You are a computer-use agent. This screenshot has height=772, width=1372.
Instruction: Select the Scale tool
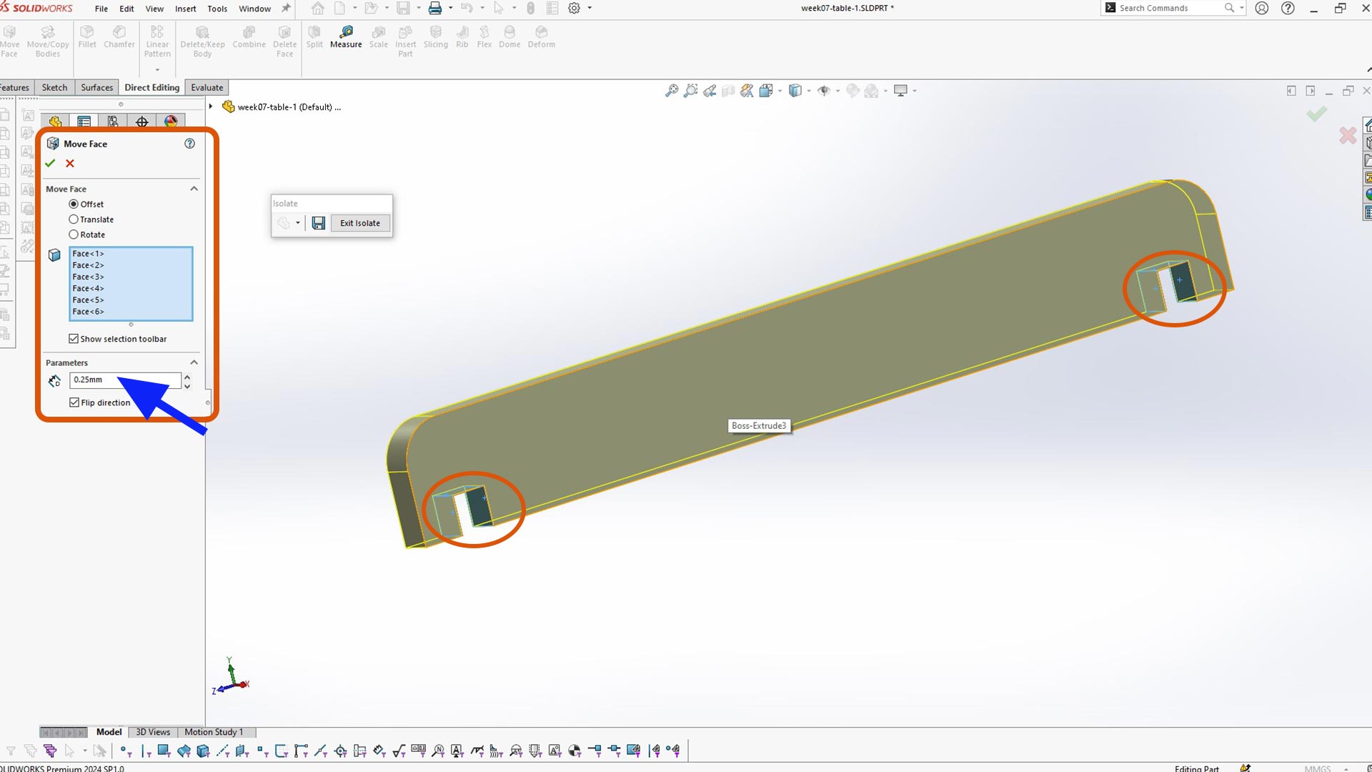point(379,37)
